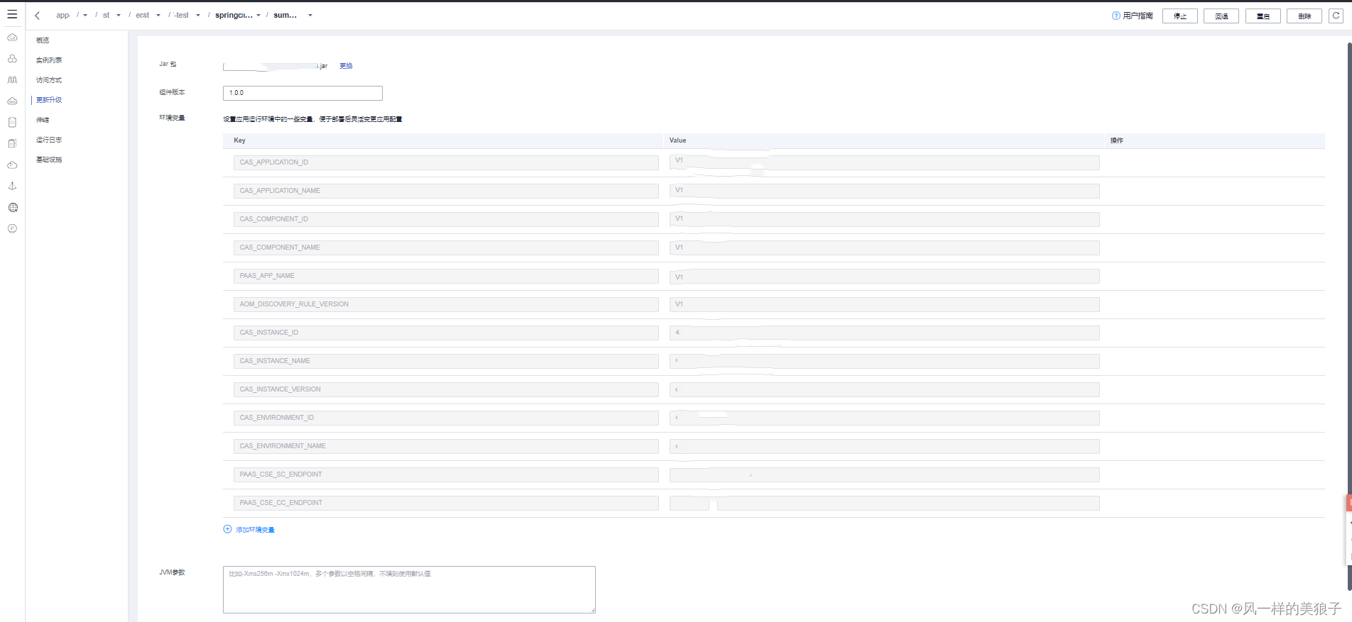Click the PAAS_CSE_SC_ENDPOINT key field

point(446,474)
